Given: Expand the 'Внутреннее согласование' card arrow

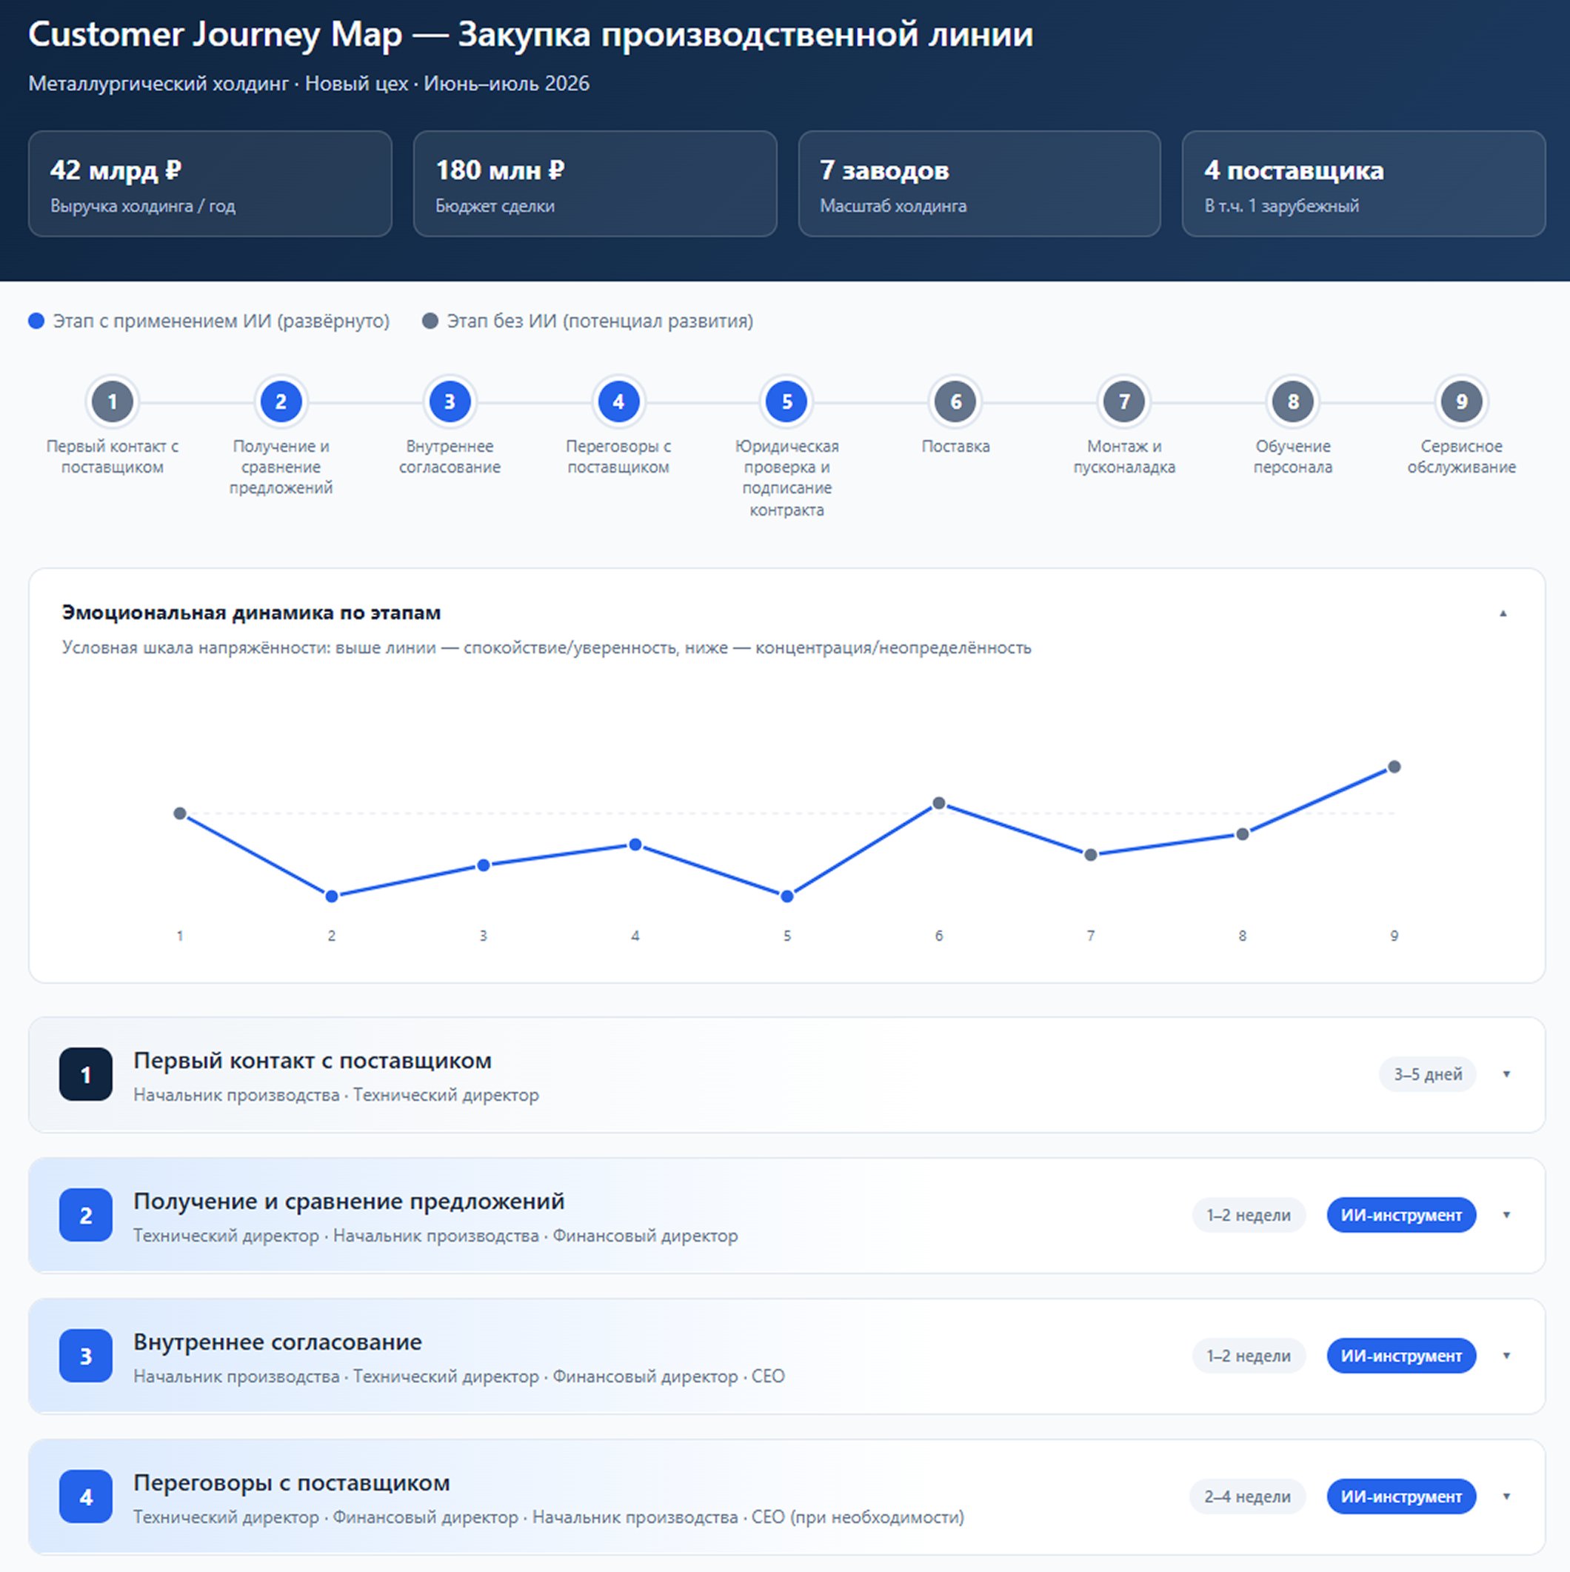Looking at the screenshot, I should (1506, 1356).
